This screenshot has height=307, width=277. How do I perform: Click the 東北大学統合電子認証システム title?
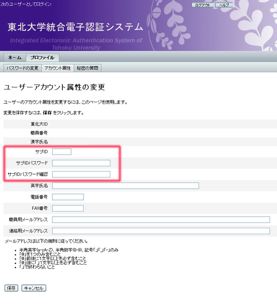75,27
